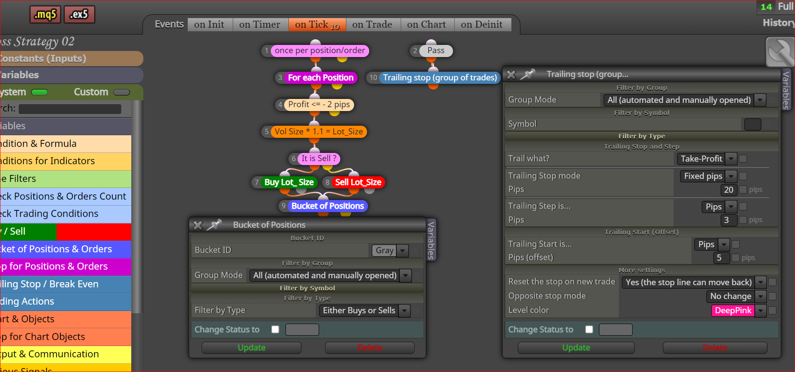This screenshot has width=795, height=372.
Task: Toggle checkbox beside Trailing Stop Pips 20
Action: [x=743, y=189]
